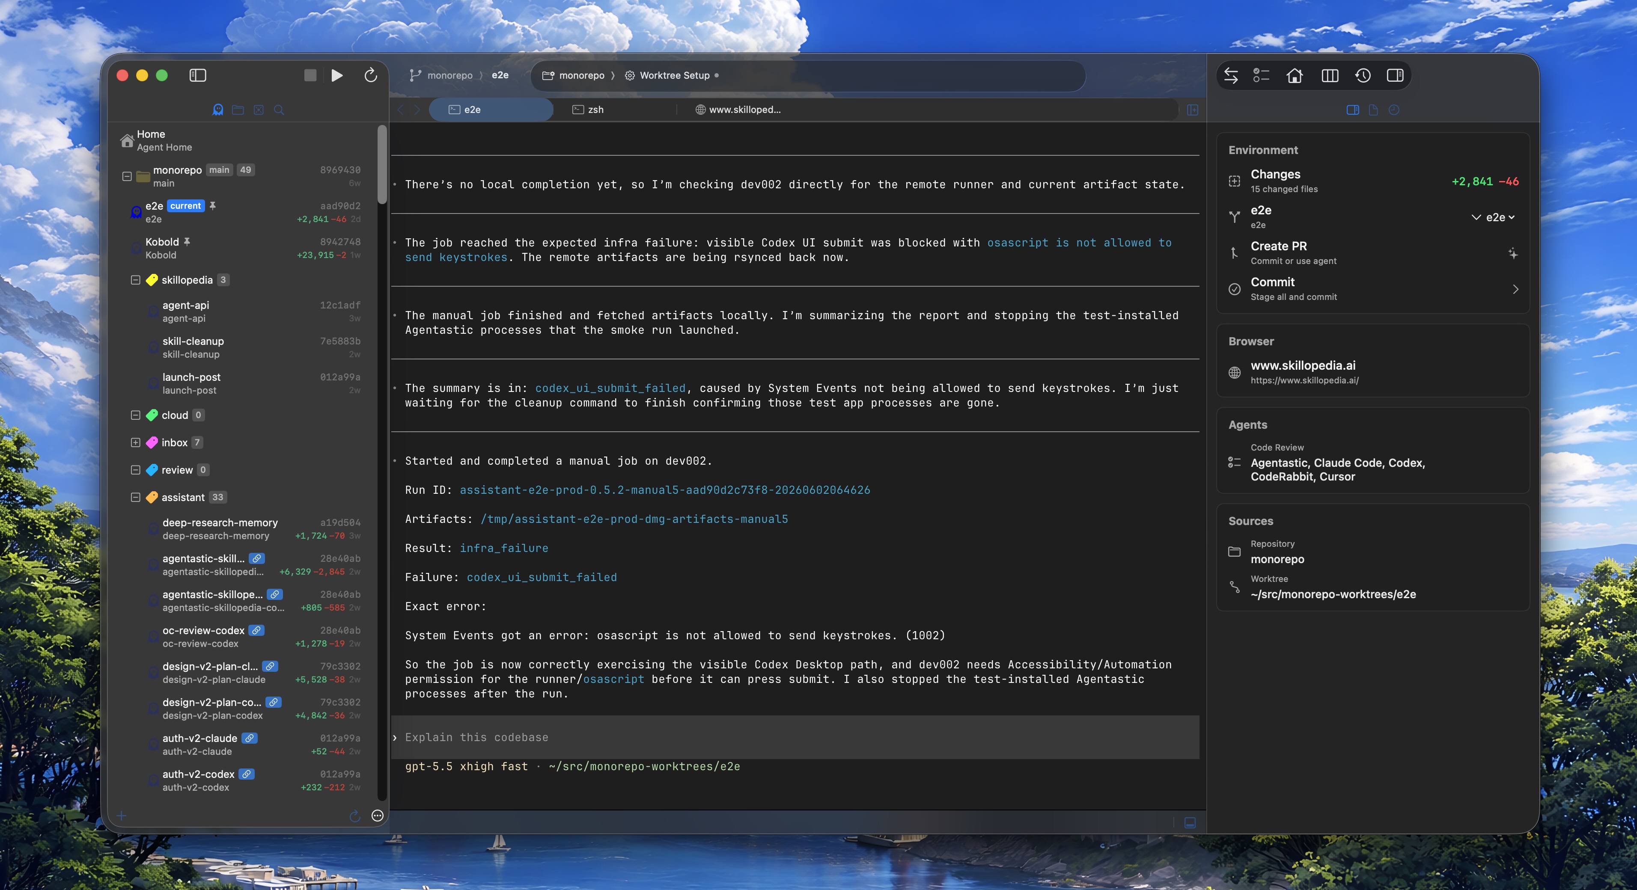Toggle the right inspector panel icon in toolbar
The height and width of the screenshot is (890, 1637).
(1396, 76)
